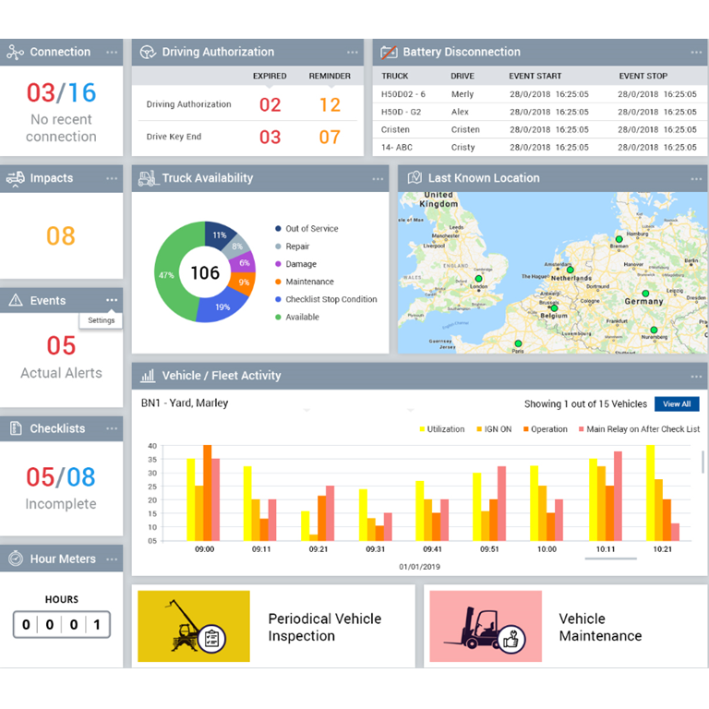Toggle the Available legend item in pie chart
Viewport: 709px width, 709px height.
tap(302, 317)
